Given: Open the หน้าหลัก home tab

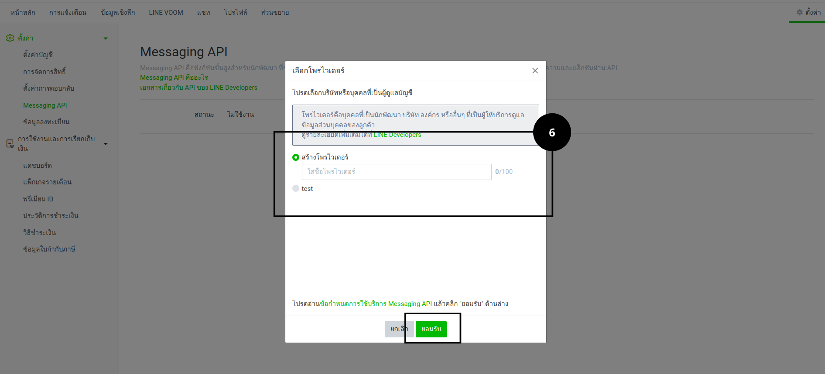Looking at the screenshot, I should (x=23, y=12).
